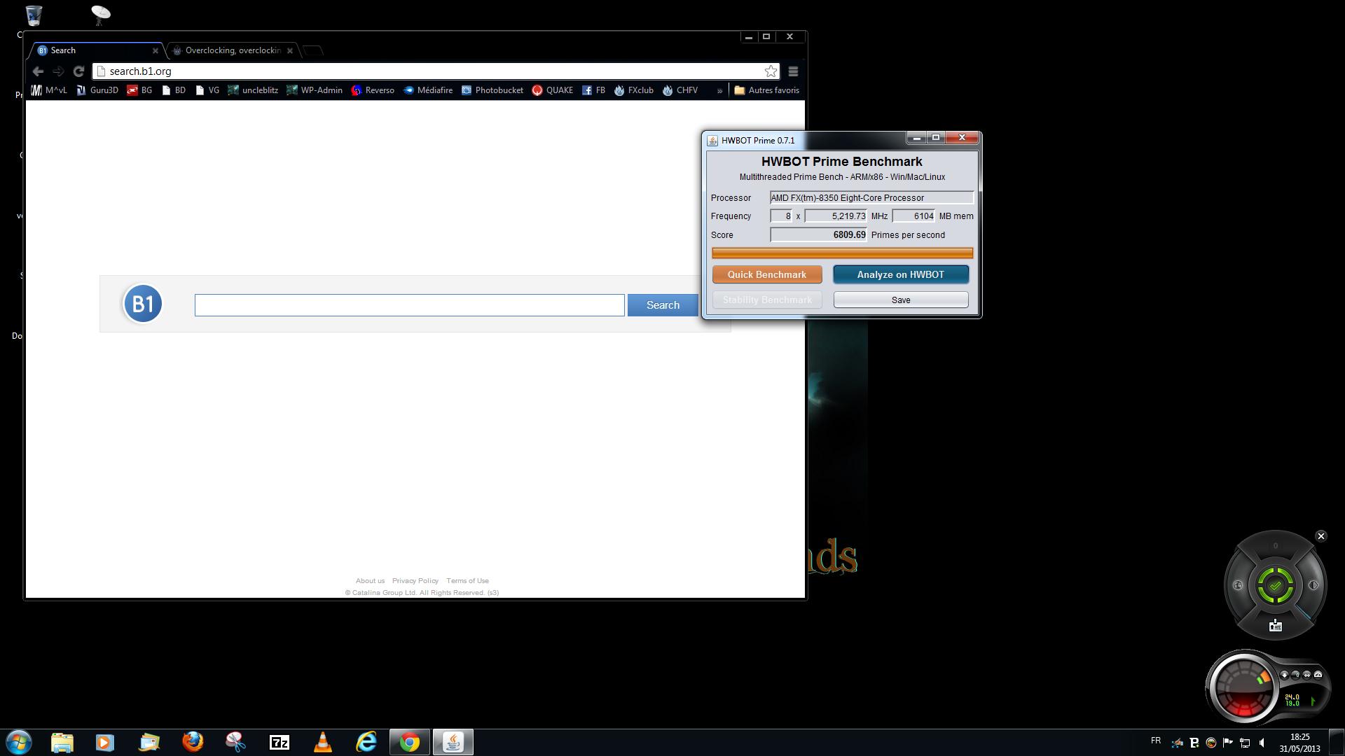Bookmark this page with the star icon
Viewport: 1345px width, 756px height.
pos(771,71)
